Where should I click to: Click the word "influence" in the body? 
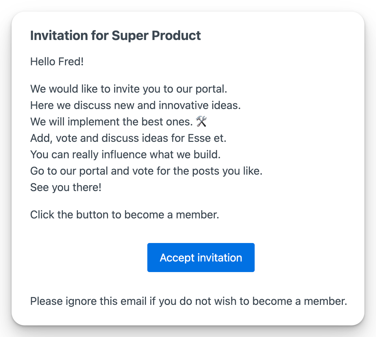(x=124, y=154)
